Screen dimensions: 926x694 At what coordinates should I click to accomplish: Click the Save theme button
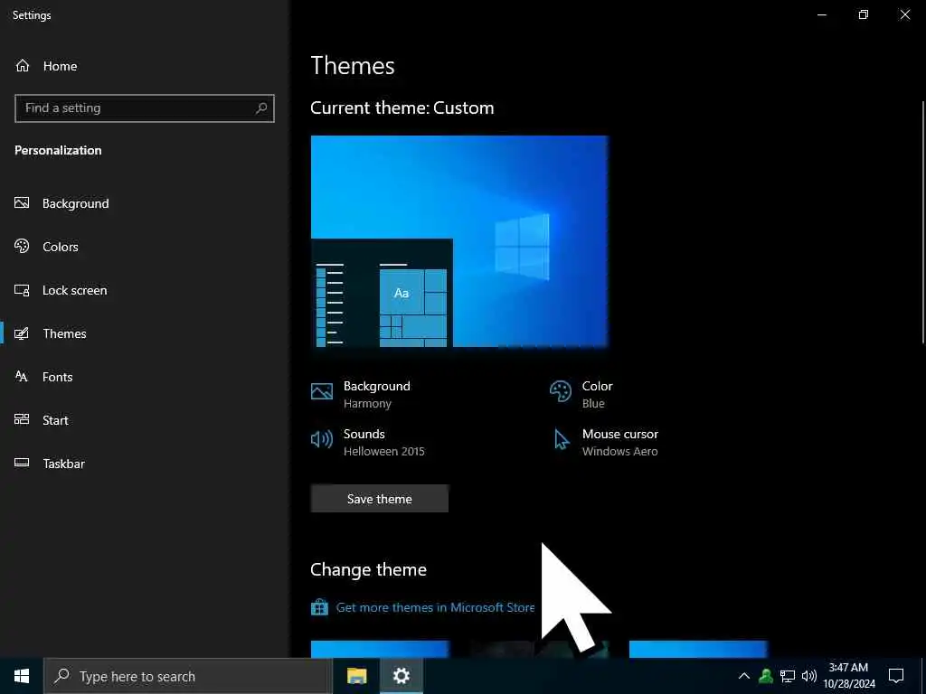click(x=380, y=499)
